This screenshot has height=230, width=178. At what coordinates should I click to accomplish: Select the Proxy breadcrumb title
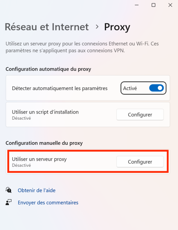tap(117, 27)
